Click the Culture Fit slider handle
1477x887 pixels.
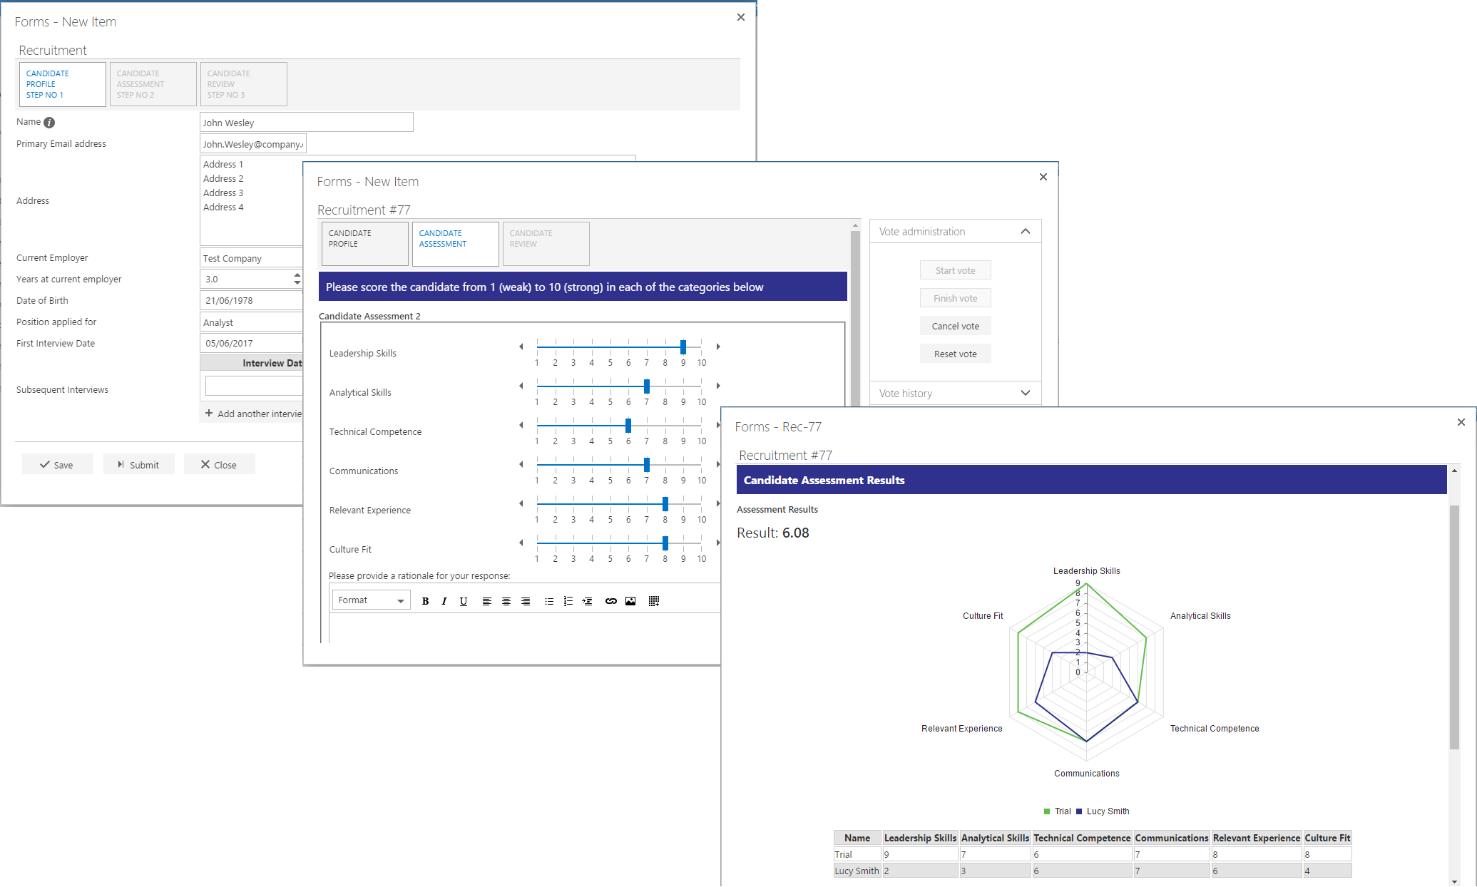(665, 543)
